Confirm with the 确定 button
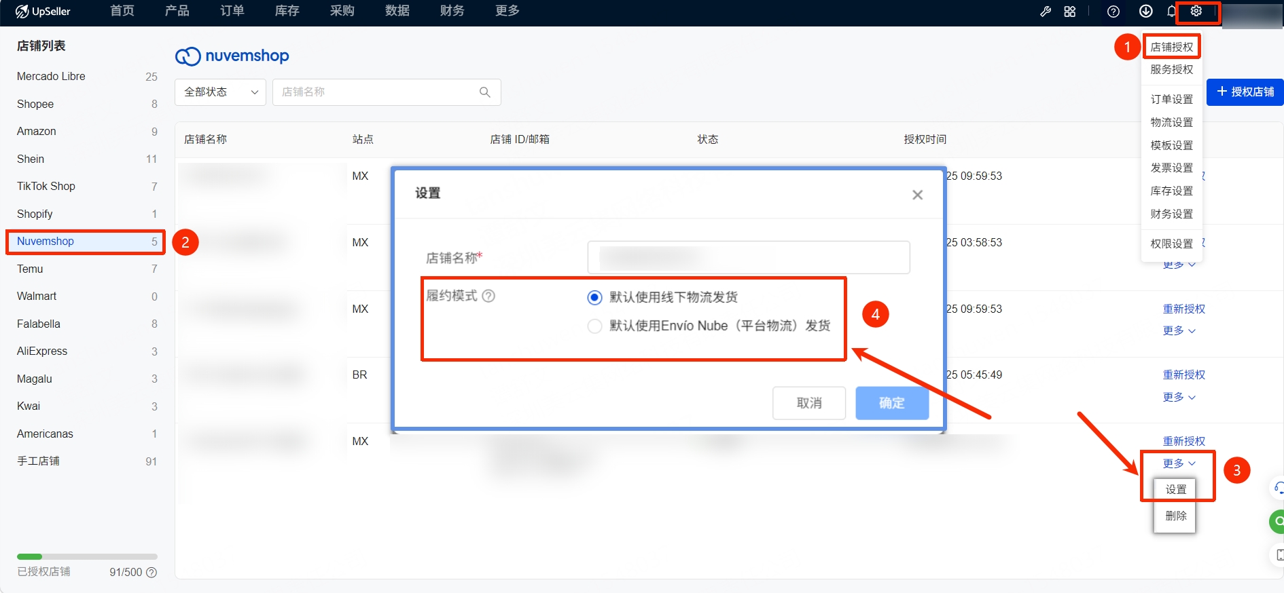This screenshot has width=1284, height=593. click(892, 403)
